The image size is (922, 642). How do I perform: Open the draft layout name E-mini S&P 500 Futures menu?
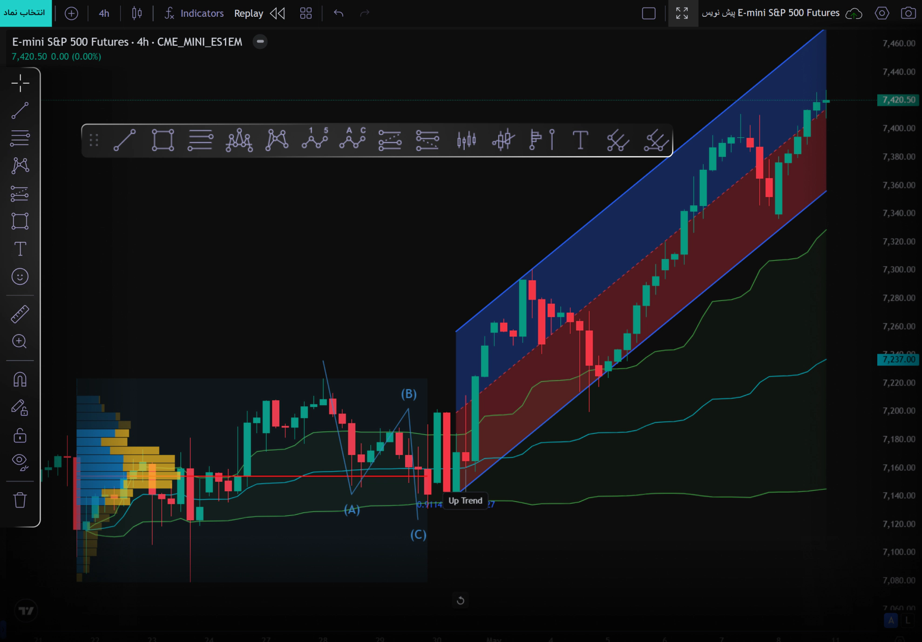point(771,13)
